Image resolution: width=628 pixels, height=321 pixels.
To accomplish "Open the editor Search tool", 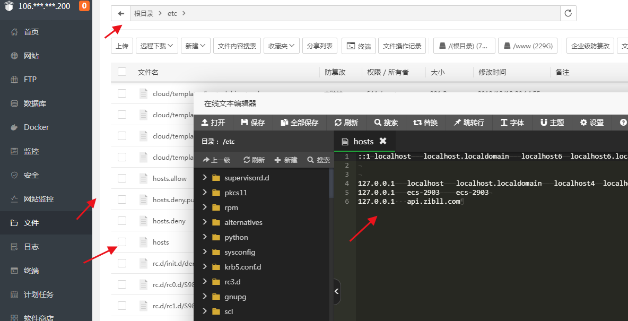I will [386, 123].
